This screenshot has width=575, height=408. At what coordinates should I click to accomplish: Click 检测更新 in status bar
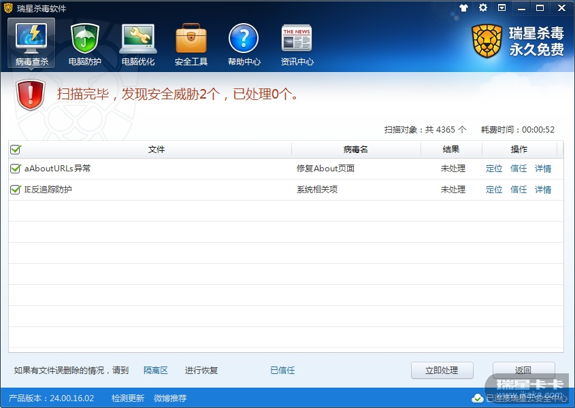point(128,398)
